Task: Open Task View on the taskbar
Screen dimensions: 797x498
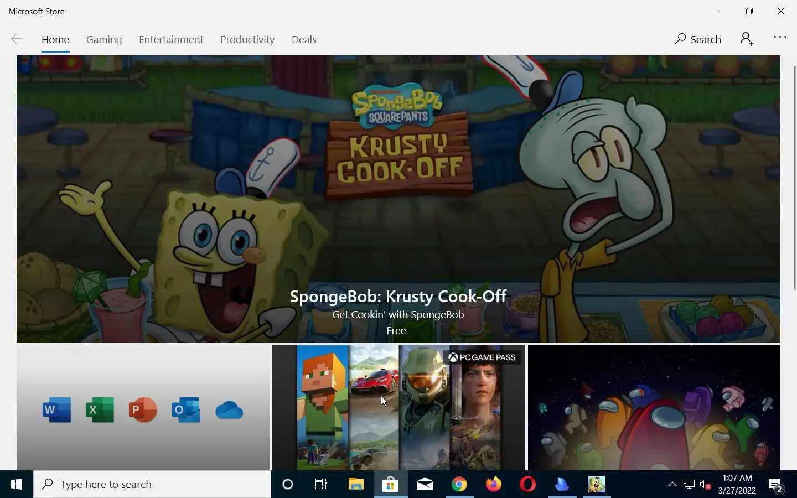Action: 321,484
